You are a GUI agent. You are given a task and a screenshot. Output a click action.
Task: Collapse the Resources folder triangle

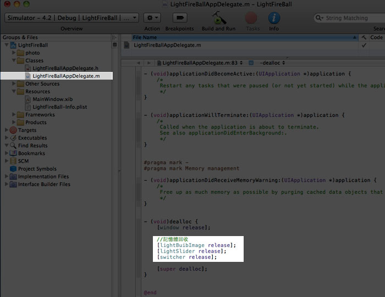tap(14, 91)
